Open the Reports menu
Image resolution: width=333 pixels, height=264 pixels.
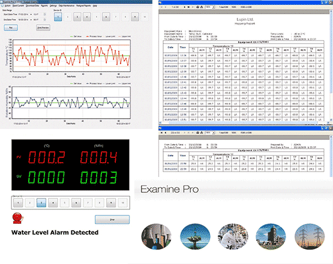tap(44, 6)
